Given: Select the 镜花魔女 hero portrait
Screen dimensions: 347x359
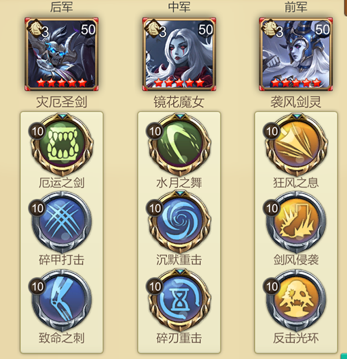Looking at the screenshot, I should click(179, 54).
